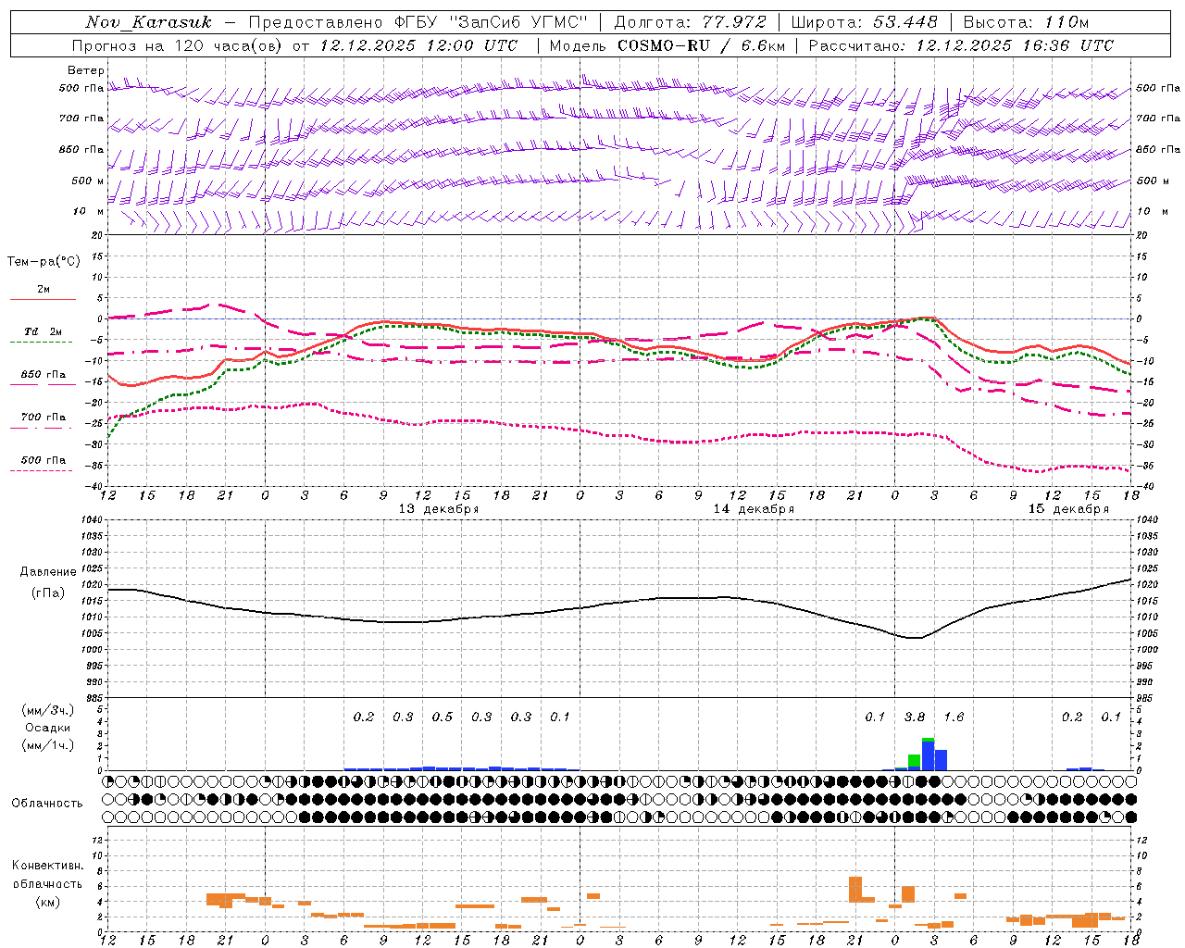Click the 700 гПа temperature legend entry
This screenshot has width=1185, height=948.
pyautogui.click(x=43, y=421)
